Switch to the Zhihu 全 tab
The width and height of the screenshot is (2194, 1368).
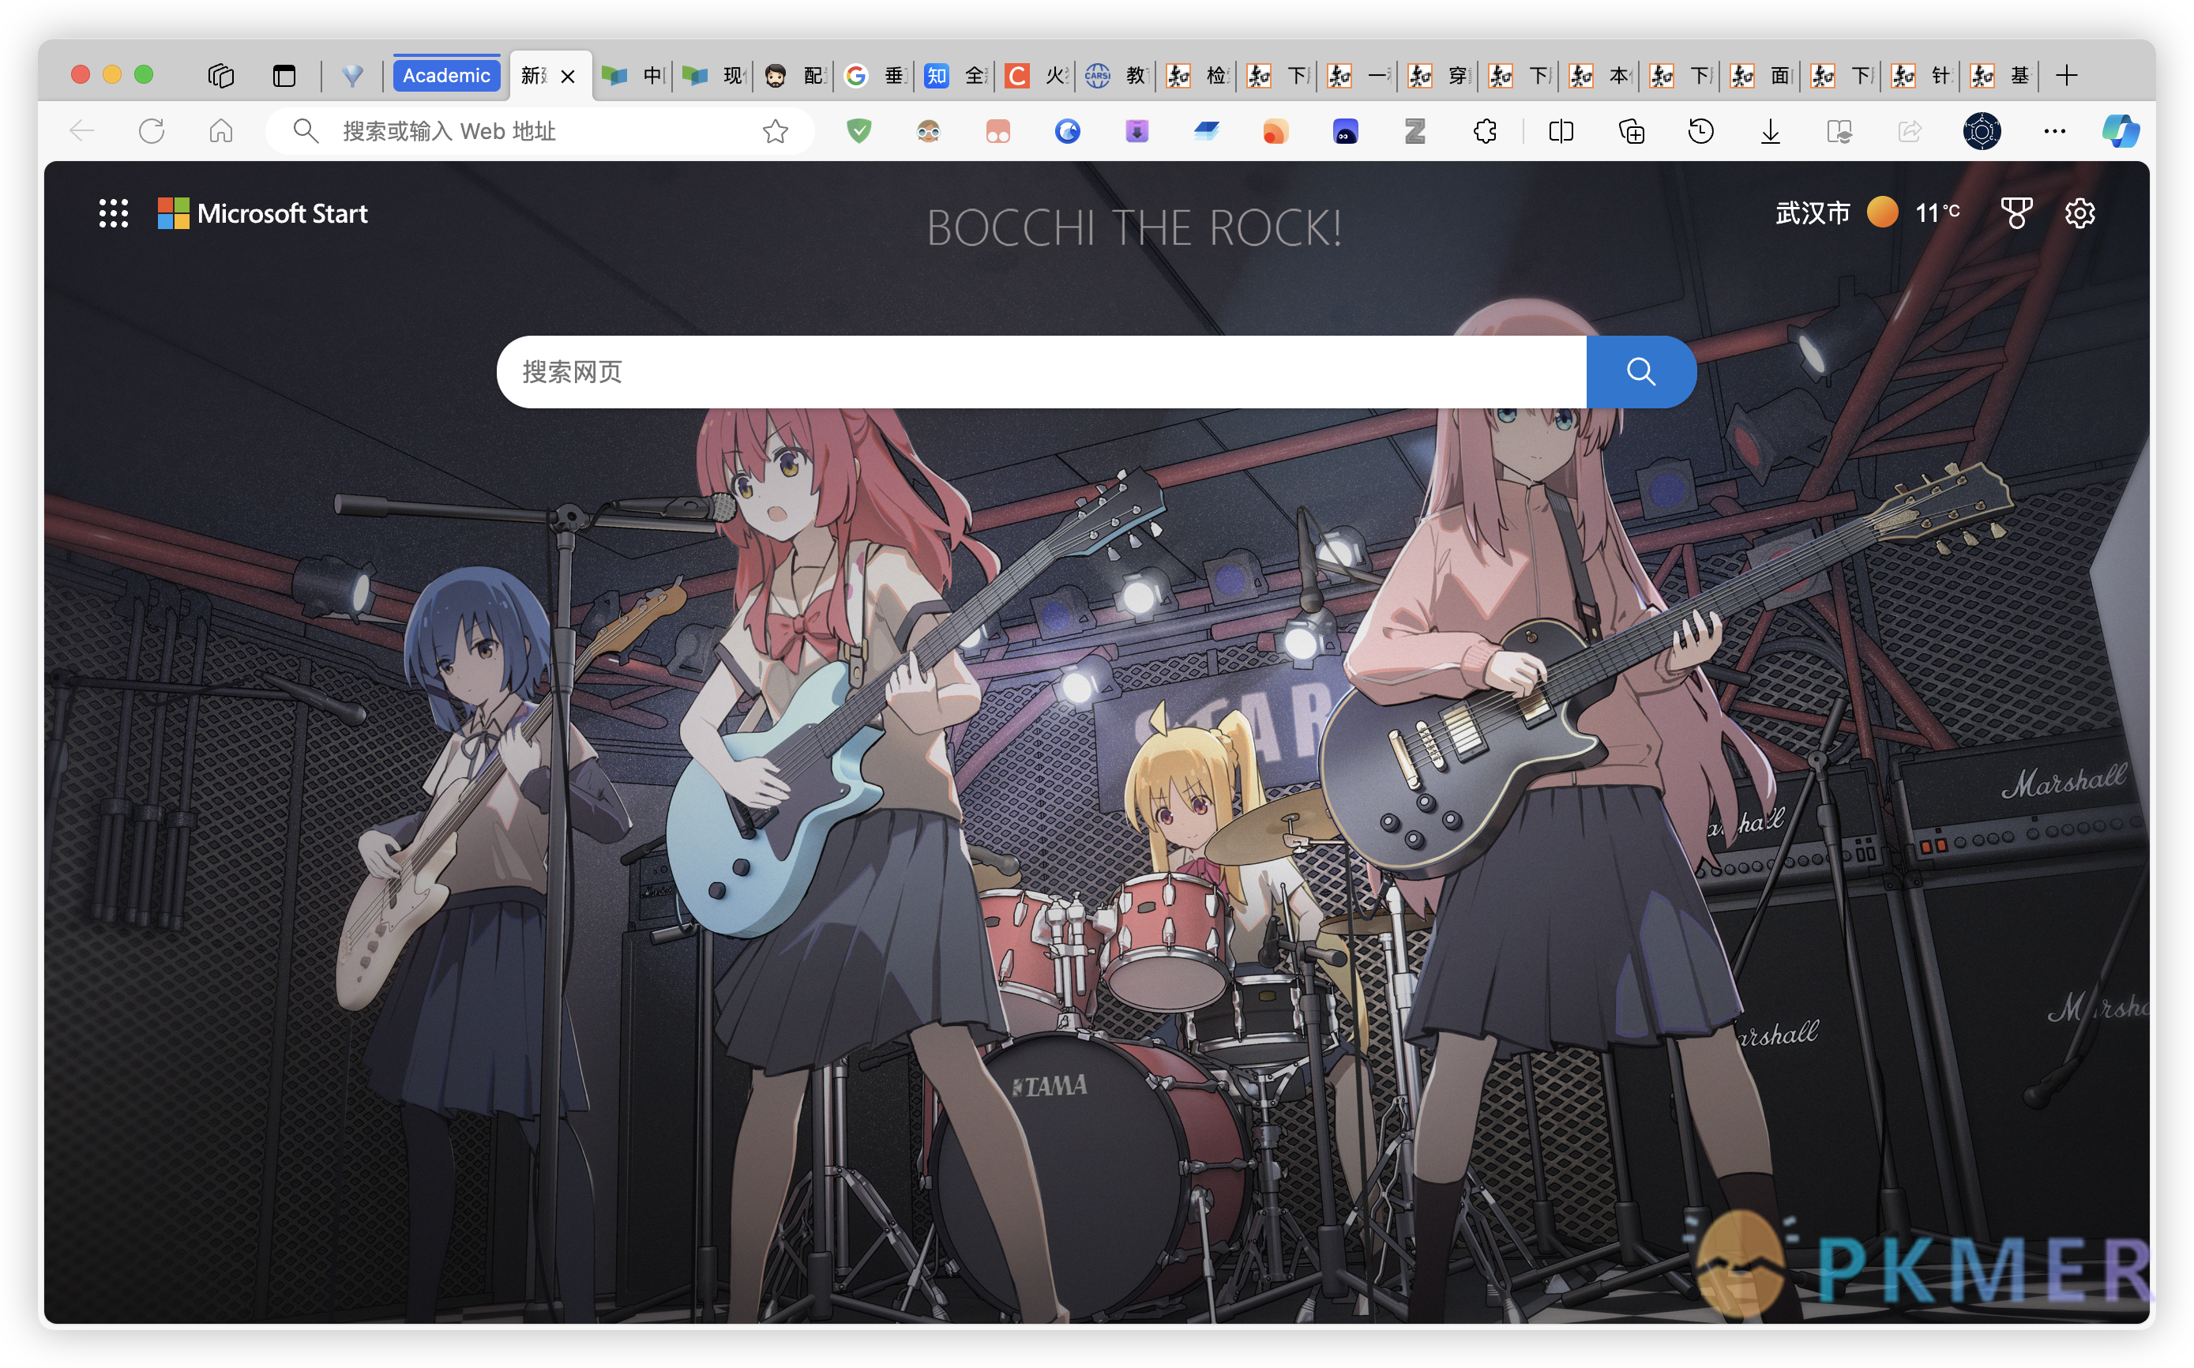click(956, 76)
